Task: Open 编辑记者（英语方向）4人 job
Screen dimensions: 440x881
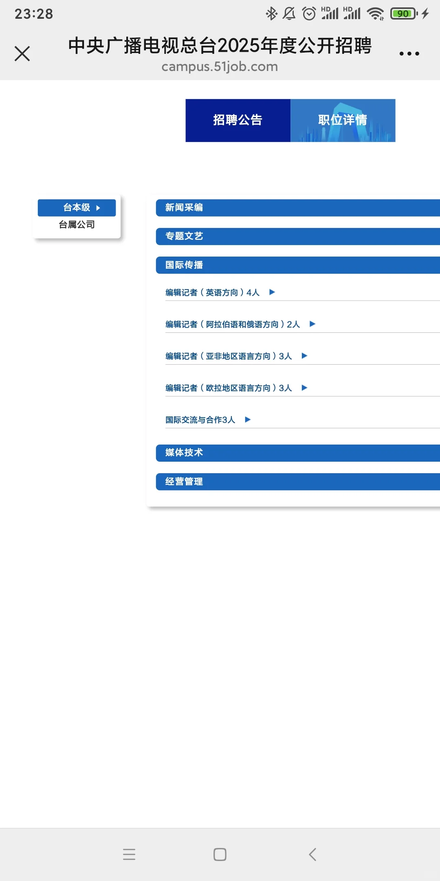Action: pyautogui.click(x=212, y=292)
